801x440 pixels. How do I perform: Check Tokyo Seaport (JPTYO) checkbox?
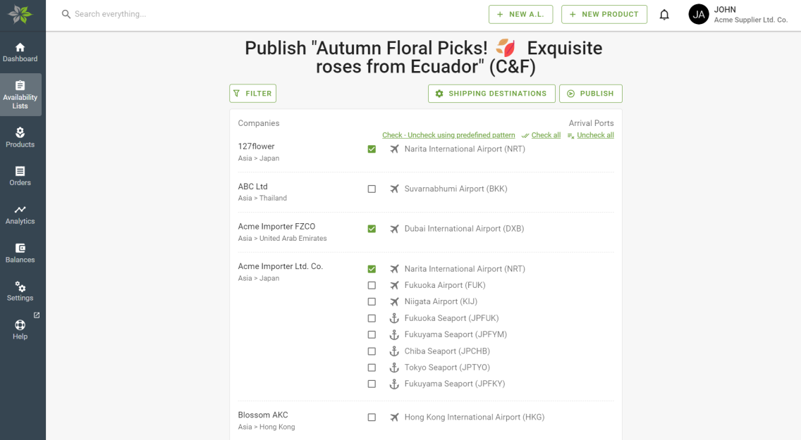click(372, 367)
